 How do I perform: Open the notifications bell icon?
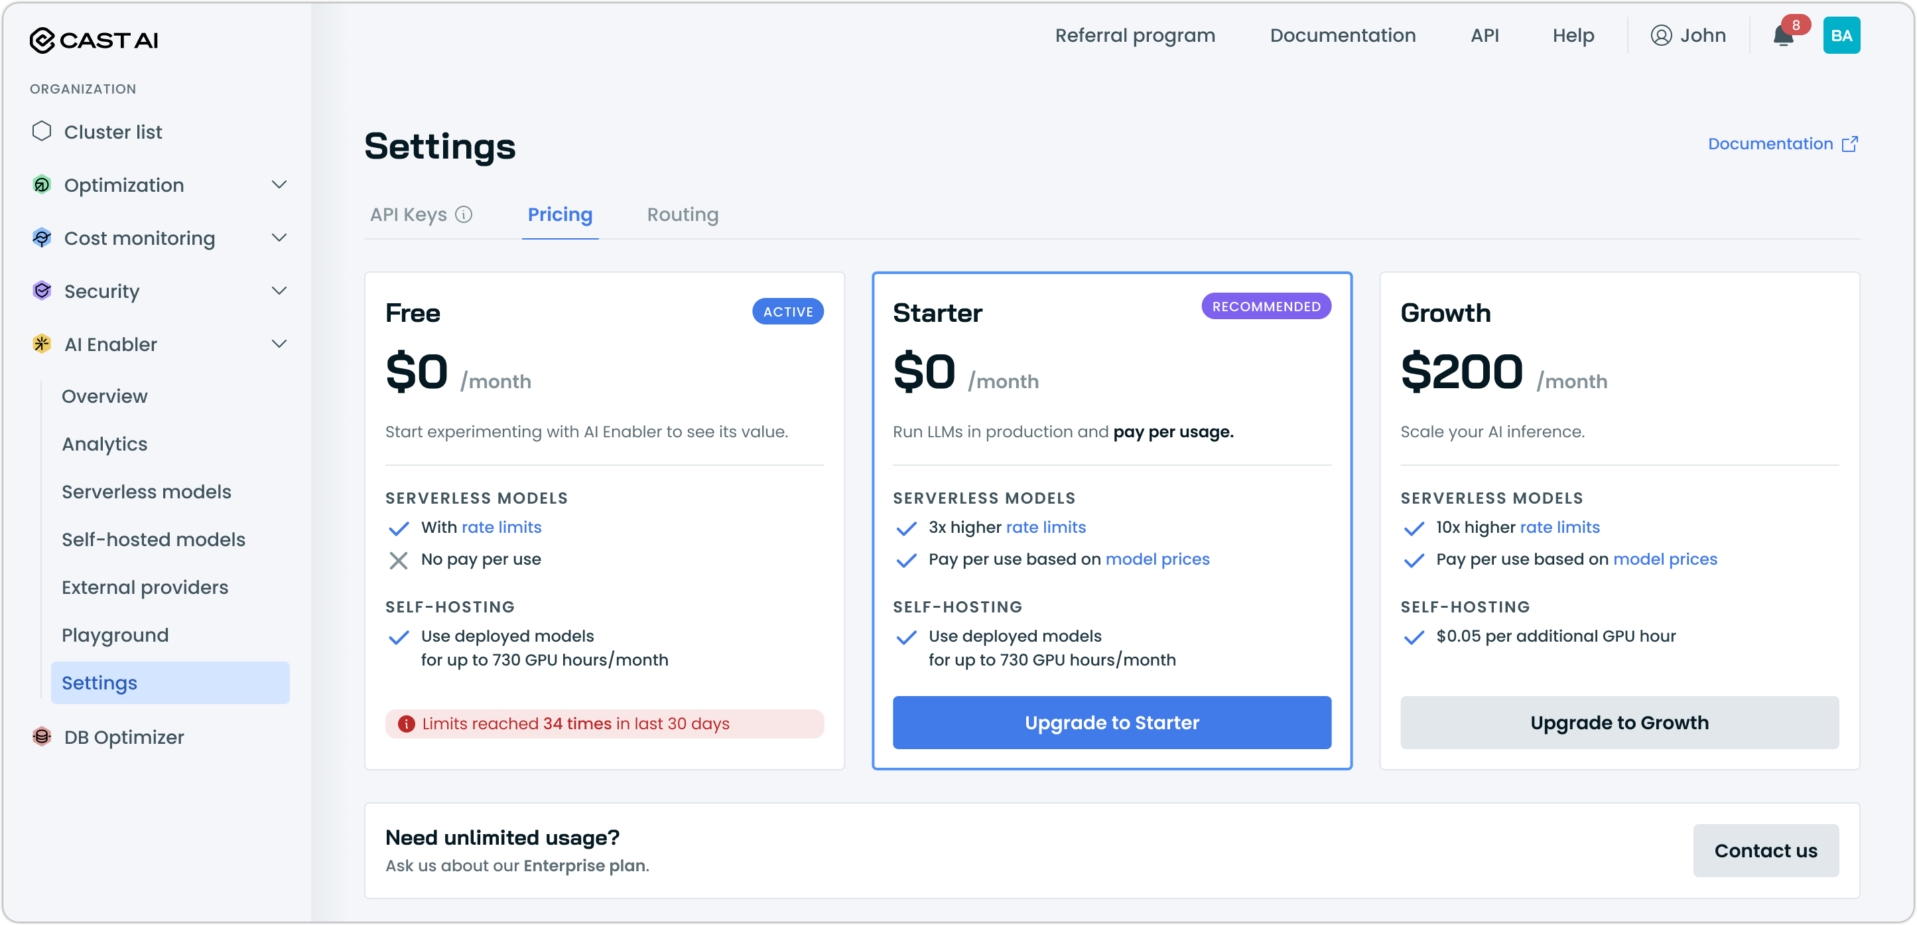(x=1783, y=36)
